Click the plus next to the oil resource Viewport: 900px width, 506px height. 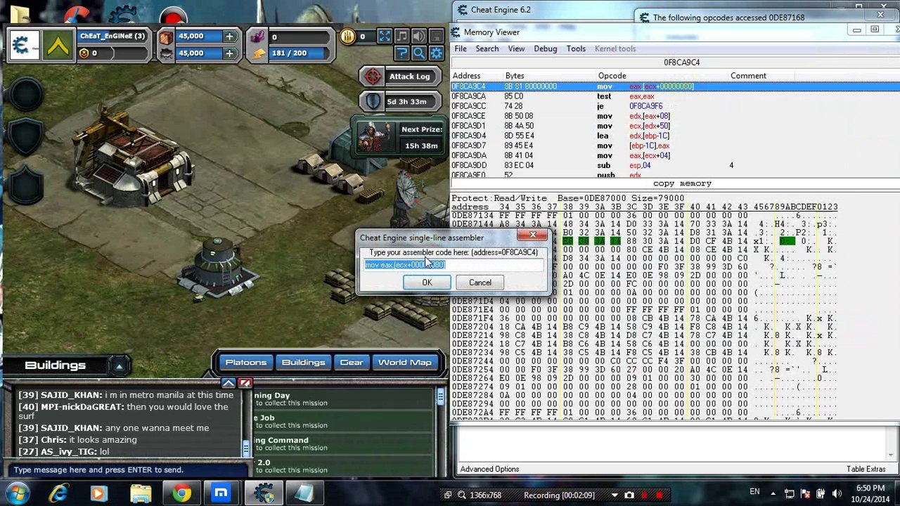coord(229,53)
